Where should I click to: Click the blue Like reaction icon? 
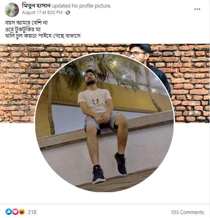click(9, 212)
